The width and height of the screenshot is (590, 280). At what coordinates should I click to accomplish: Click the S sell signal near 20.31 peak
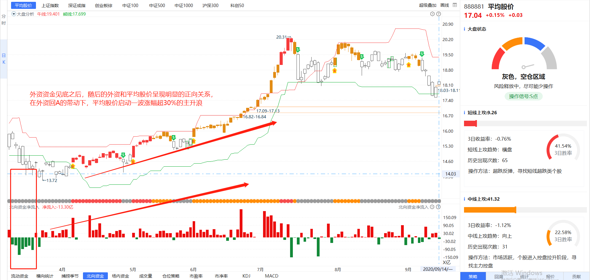coord(298,49)
